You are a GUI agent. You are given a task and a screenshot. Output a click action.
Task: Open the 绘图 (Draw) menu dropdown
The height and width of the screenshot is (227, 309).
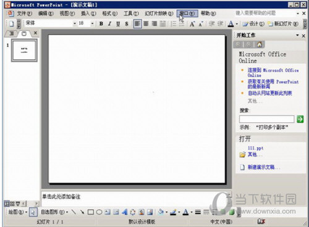coord(18,212)
